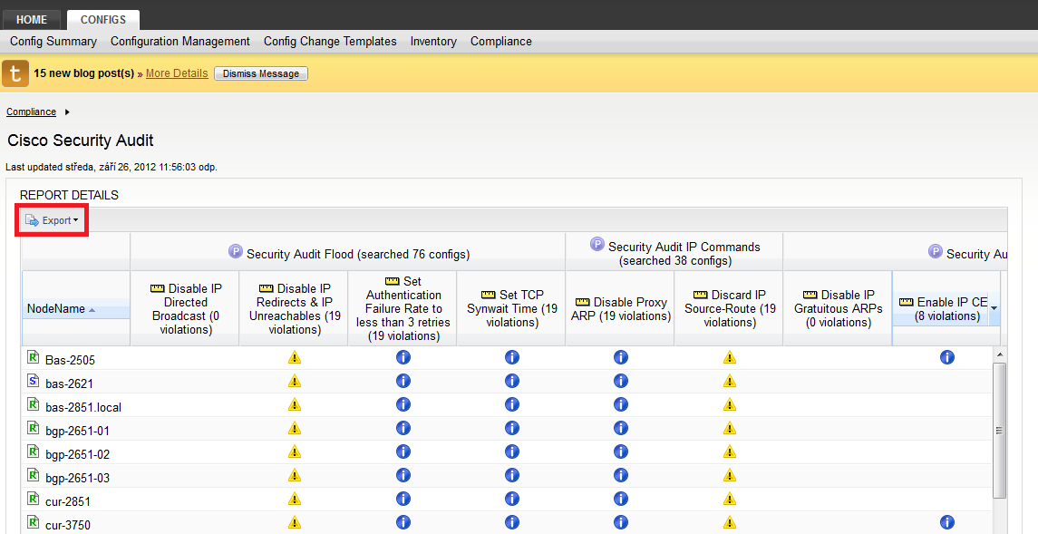Click the node status icon beside bgp-2651-01
The width and height of the screenshot is (1038, 534).
tap(34, 429)
